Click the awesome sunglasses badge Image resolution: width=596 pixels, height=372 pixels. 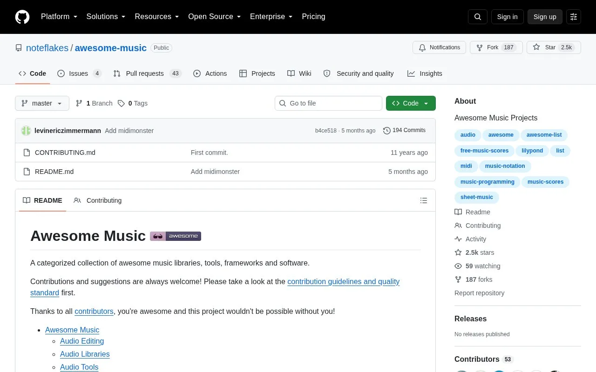(x=176, y=236)
